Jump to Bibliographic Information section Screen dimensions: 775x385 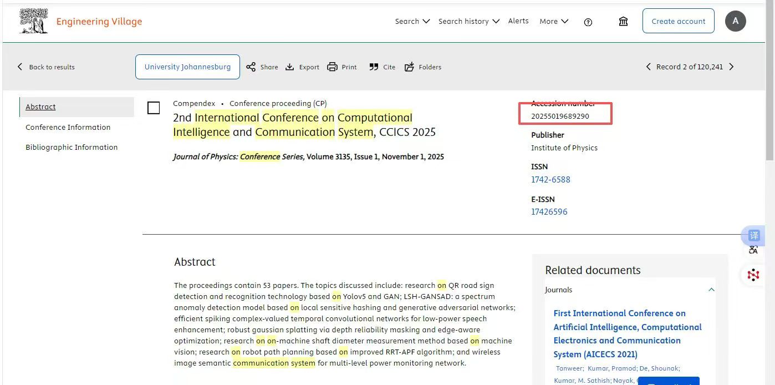tap(72, 147)
